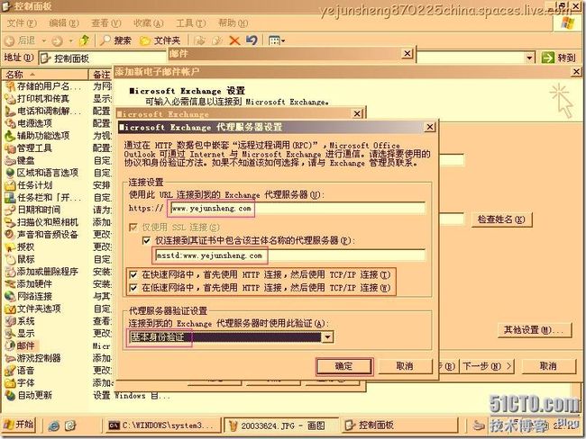The height and width of the screenshot is (439, 586).
Task: Toggle the certificate principal name proxy checkbox
Action: click(x=146, y=240)
